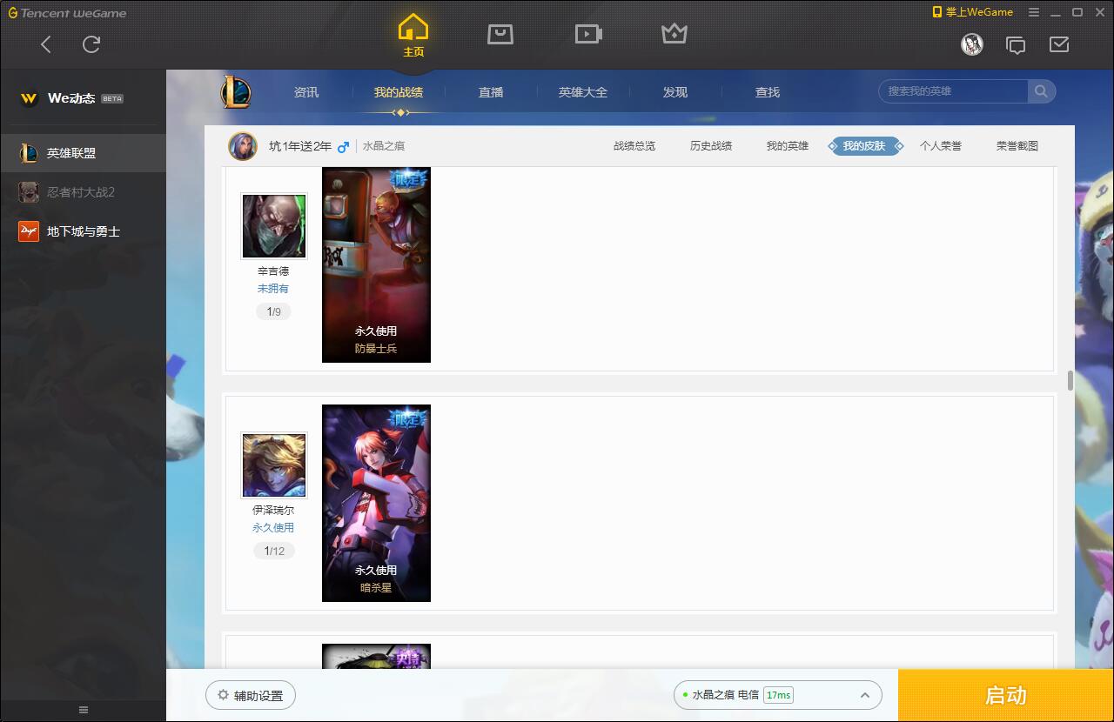Open the chat messages icon
Image resolution: width=1114 pixels, height=722 pixels.
[x=1015, y=45]
